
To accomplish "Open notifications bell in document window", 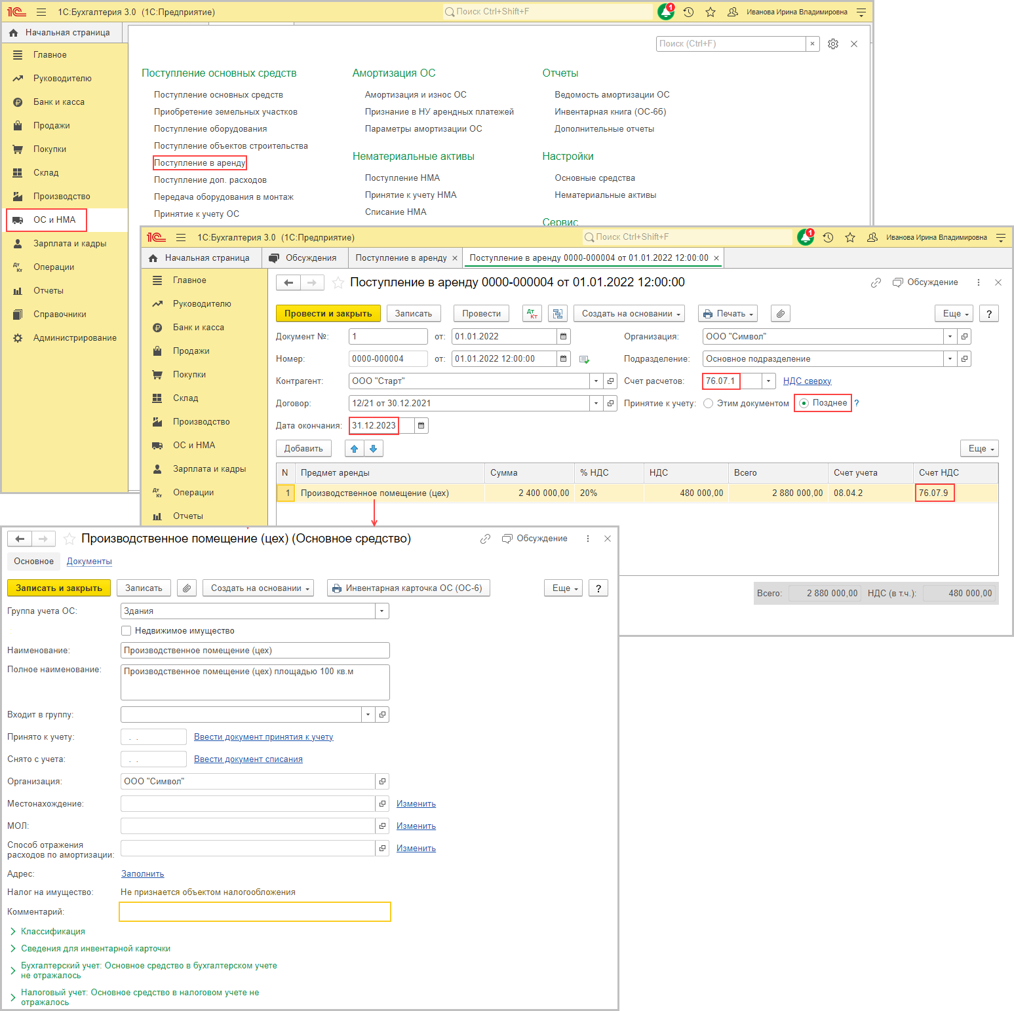I will coord(805,237).
